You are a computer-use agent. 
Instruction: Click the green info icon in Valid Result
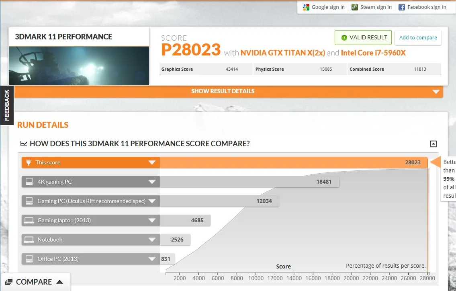point(344,37)
